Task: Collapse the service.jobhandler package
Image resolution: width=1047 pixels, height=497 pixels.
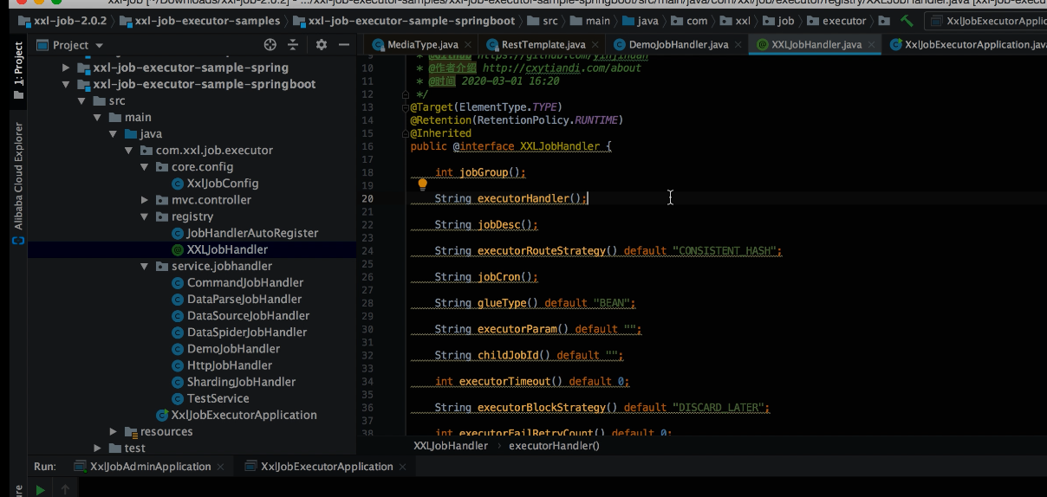Action: click(145, 267)
